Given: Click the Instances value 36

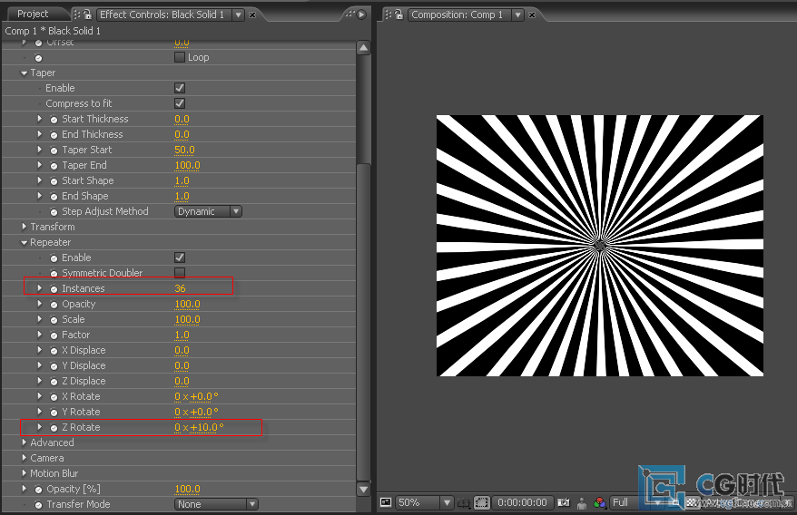Looking at the screenshot, I should [x=180, y=288].
